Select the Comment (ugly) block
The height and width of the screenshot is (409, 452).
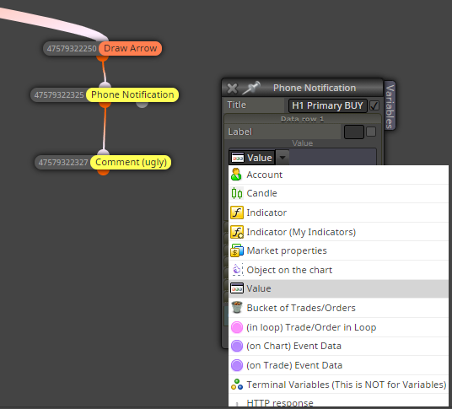[x=131, y=162]
